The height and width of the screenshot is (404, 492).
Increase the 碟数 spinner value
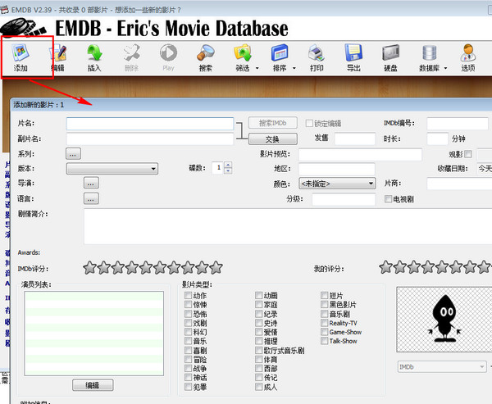click(229, 165)
